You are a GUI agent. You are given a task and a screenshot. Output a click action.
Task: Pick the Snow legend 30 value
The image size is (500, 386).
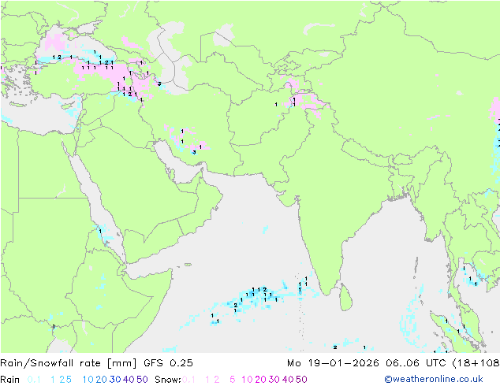(x=274, y=380)
